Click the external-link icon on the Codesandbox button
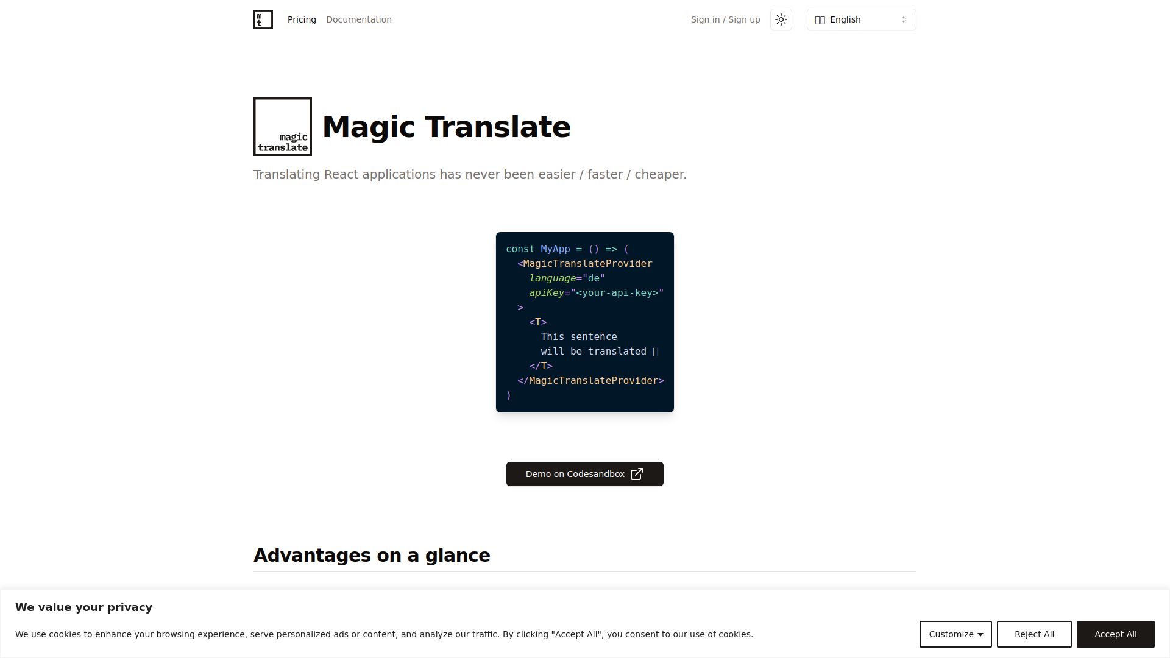 click(x=636, y=473)
